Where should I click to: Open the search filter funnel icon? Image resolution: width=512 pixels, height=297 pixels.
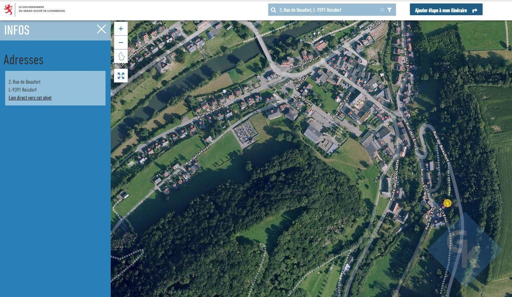pyautogui.click(x=389, y=9)
